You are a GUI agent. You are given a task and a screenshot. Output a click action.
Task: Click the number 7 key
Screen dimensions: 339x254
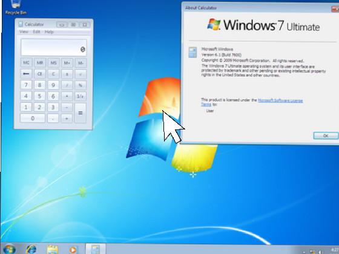[26, 85]
